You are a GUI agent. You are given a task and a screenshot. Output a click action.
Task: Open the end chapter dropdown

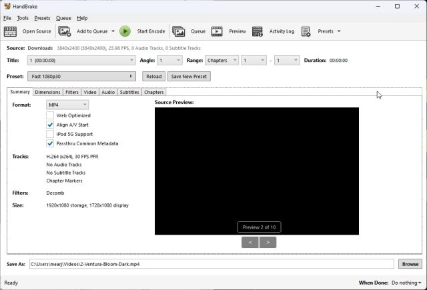point(287,61)
